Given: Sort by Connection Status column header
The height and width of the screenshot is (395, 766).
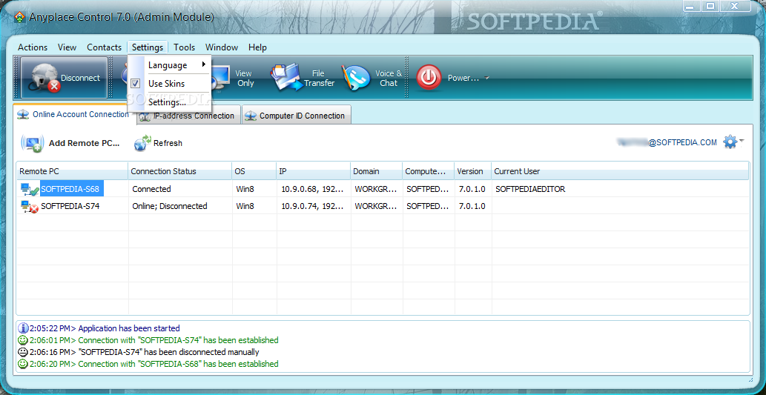Looking at the screenshot, I should coord(180,171).
